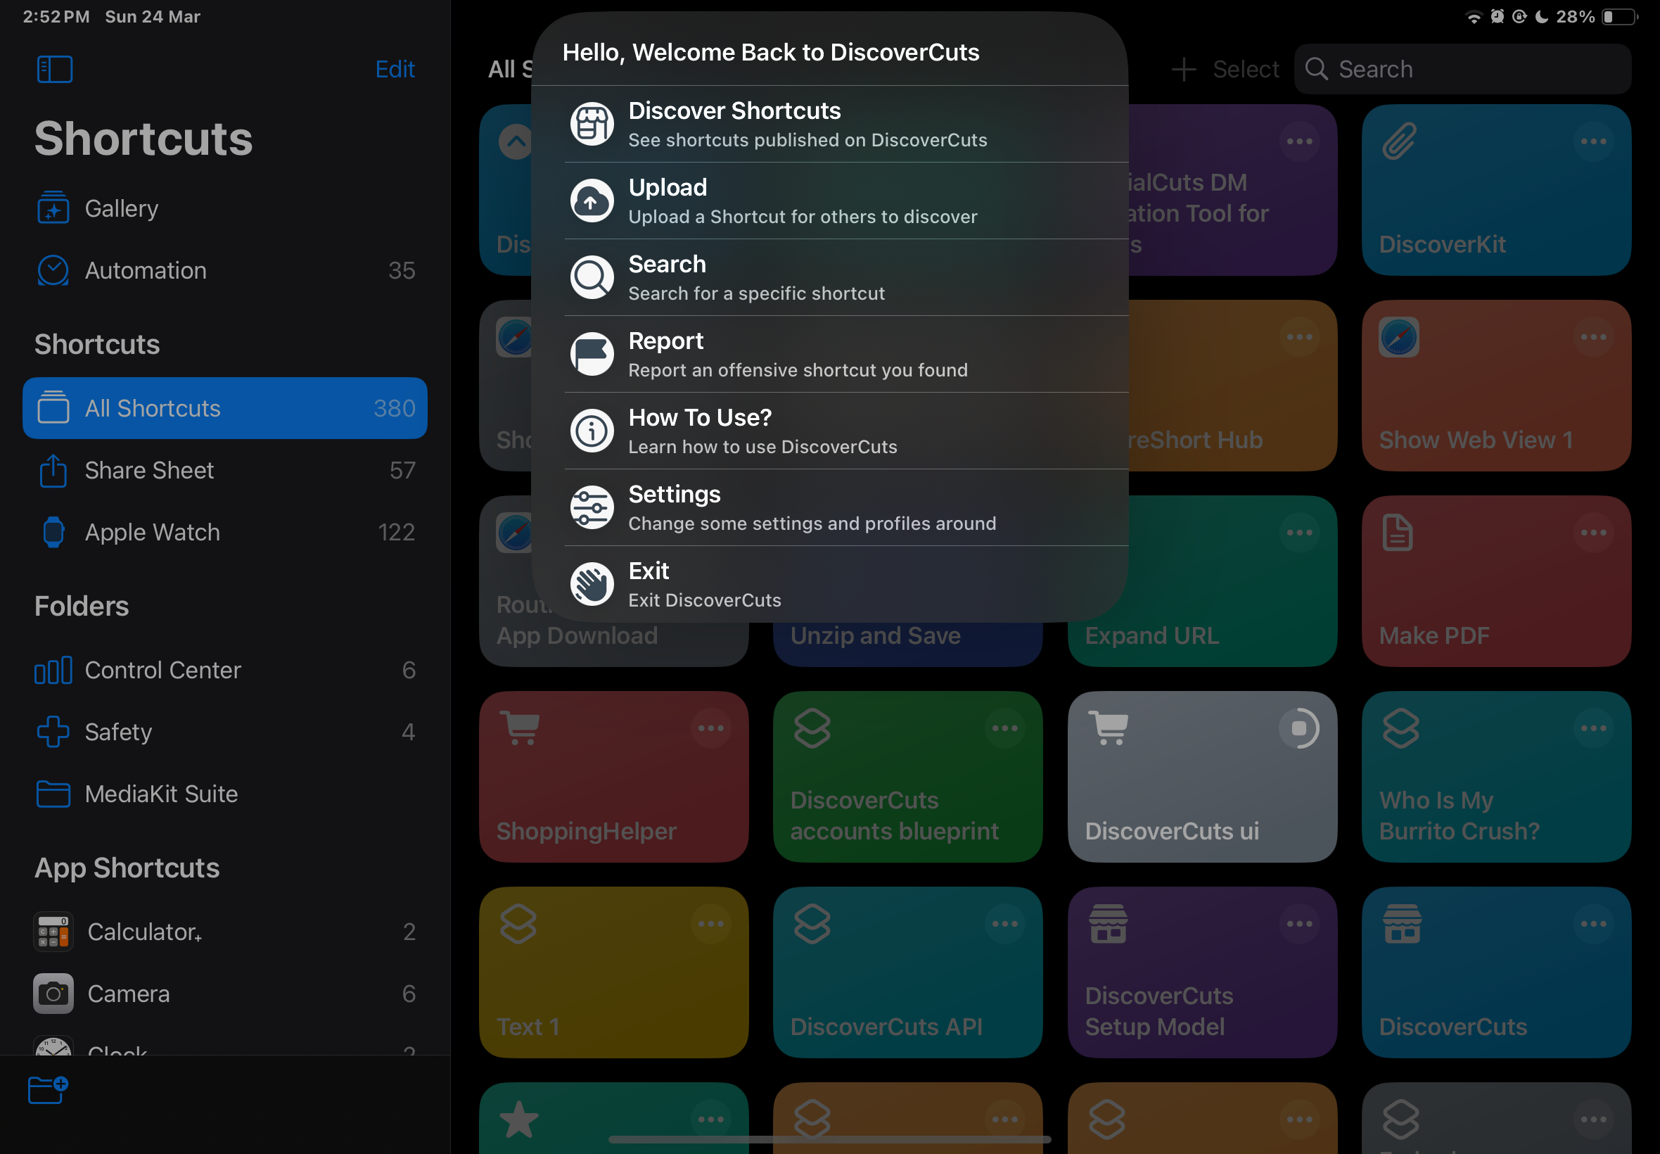
Task: Open options for DiscoverKit shortcut
Action: (1592, 141)
